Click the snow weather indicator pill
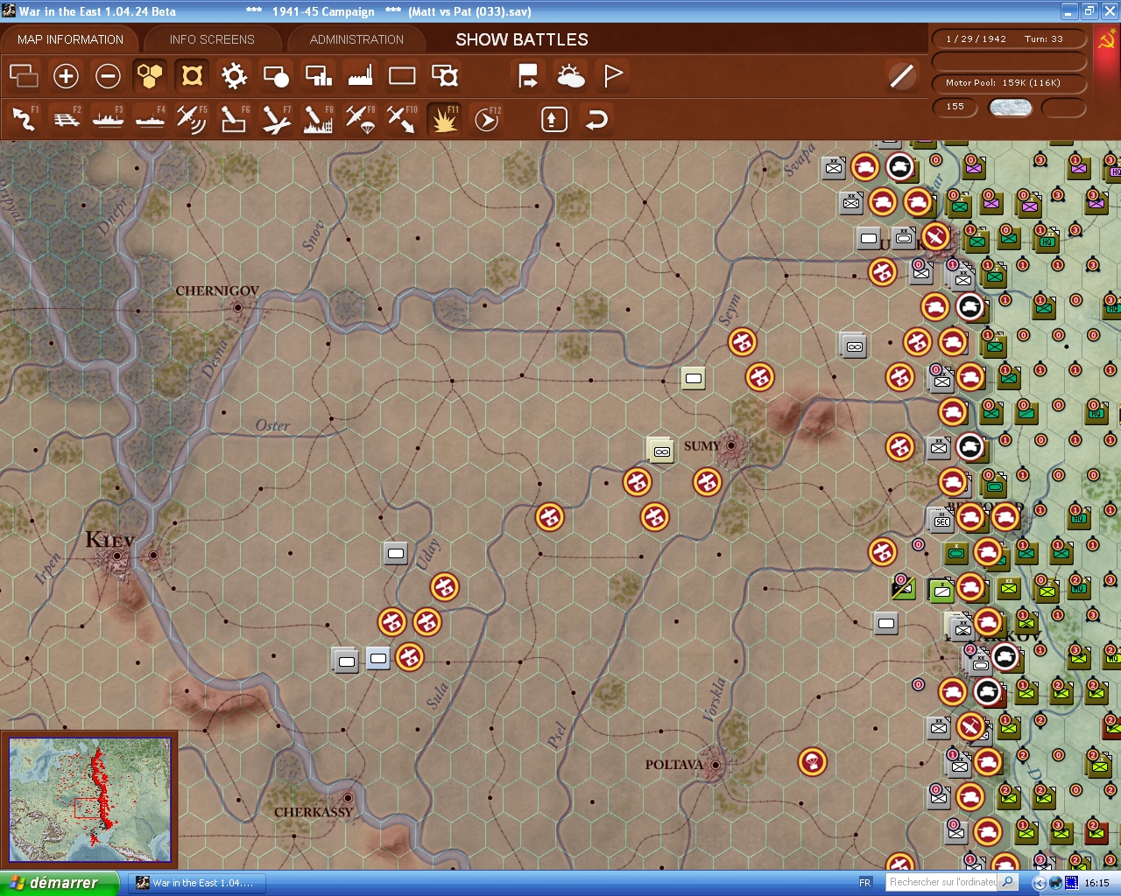The height and width of the screenshot is (896, 1121). [1010, 108]
